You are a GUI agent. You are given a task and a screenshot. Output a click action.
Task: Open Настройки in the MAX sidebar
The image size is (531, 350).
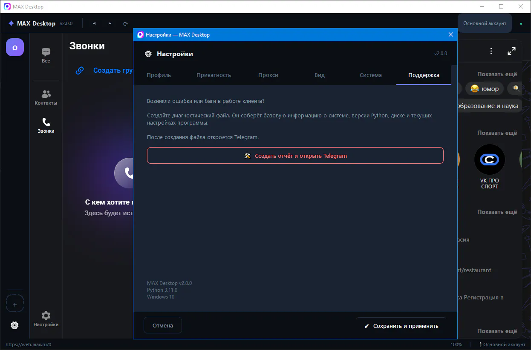(x=46, y=319)
